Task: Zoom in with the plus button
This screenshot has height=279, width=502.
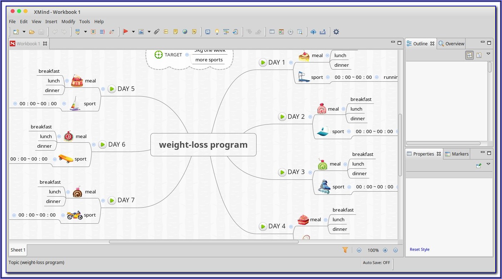Action: tap(385, 250)
